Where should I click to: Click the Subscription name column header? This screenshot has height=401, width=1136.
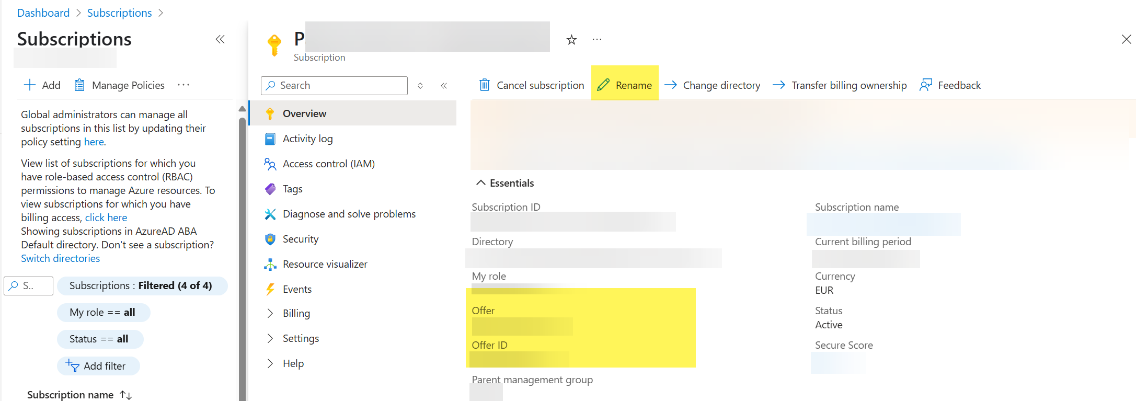point(70,395)
